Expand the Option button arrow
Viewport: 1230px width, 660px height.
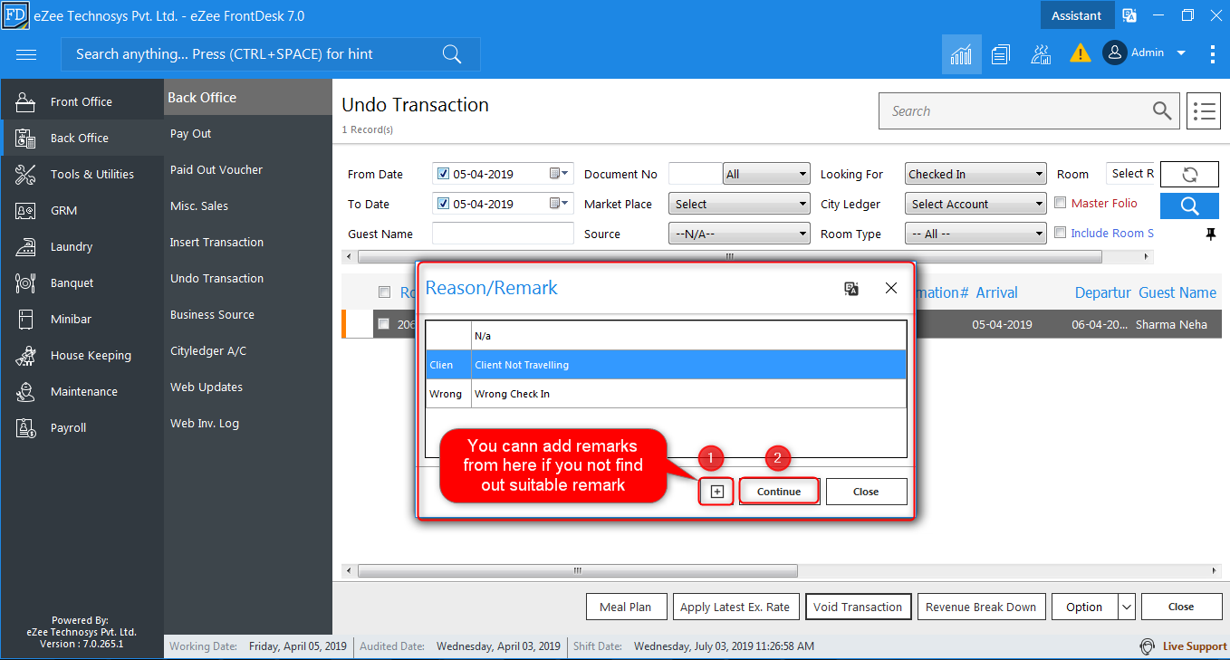1127,607
